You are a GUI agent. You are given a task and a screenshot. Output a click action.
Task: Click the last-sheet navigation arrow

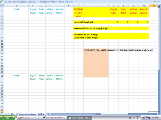[9, 114]
